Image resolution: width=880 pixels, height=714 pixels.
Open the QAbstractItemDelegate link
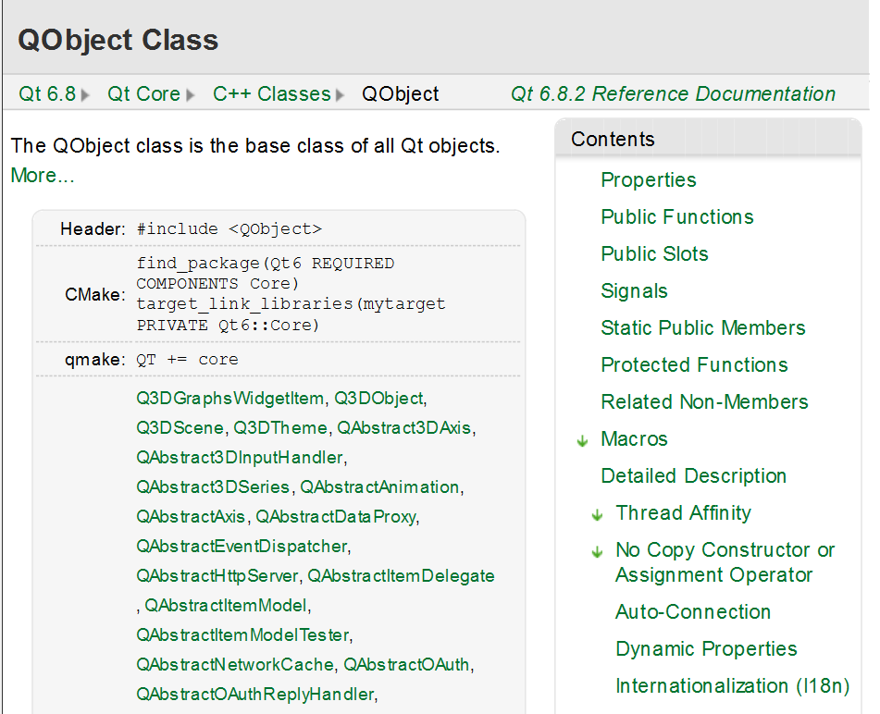tap(401, 576)
